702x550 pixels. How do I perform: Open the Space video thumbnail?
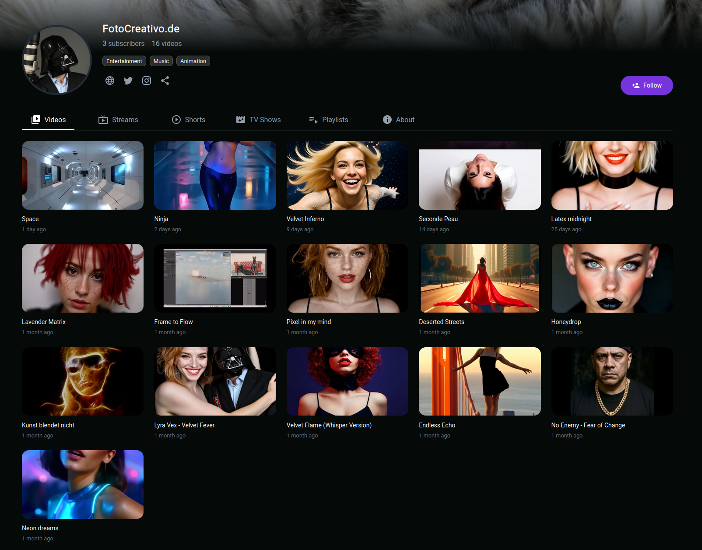point(83,175)
